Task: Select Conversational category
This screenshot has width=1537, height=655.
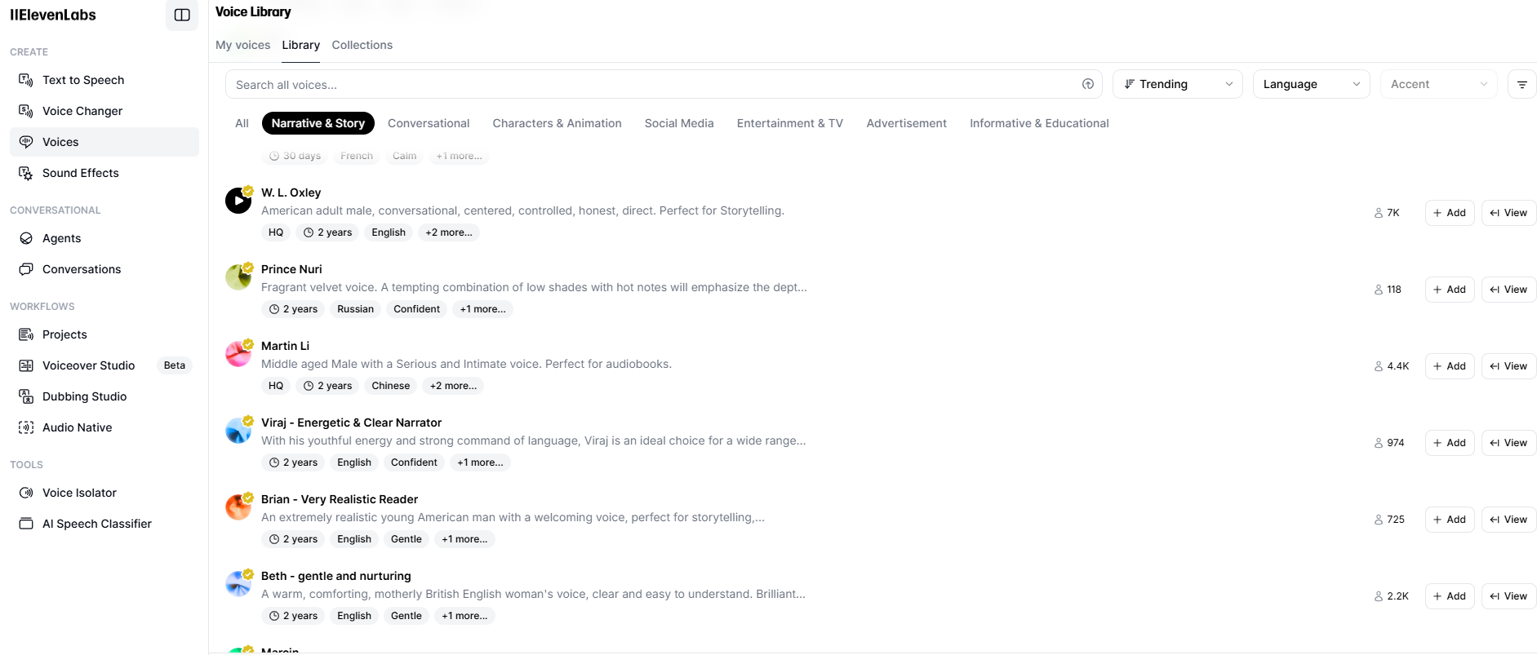Action: click(429, 123)
